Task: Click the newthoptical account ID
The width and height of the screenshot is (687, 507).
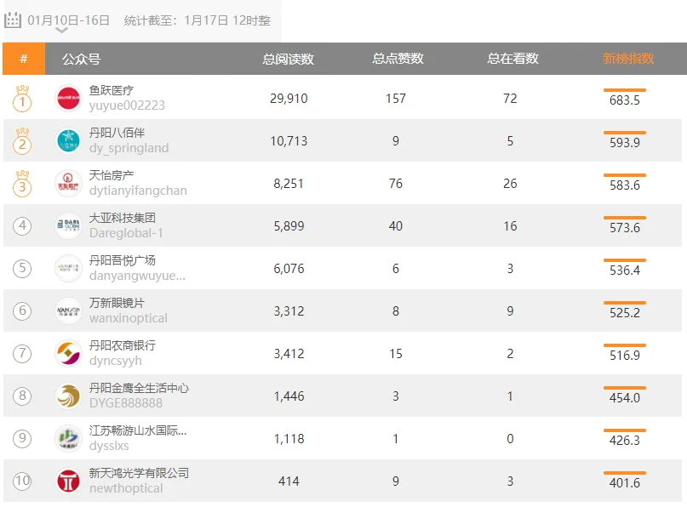Action: tap(126, 487)
